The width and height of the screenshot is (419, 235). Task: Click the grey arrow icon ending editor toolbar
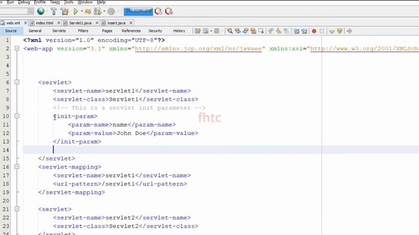point(349,31)
